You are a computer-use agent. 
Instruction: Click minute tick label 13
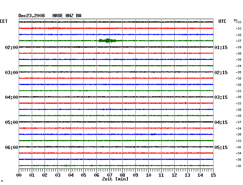(x=187, y=175)
